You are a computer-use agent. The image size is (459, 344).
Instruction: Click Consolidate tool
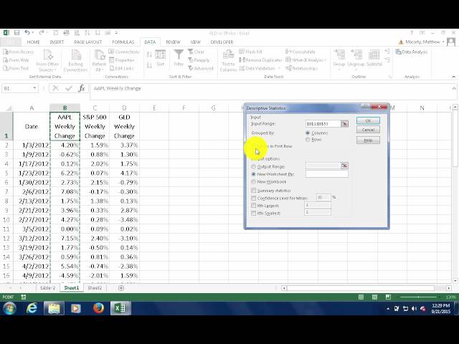301,52
